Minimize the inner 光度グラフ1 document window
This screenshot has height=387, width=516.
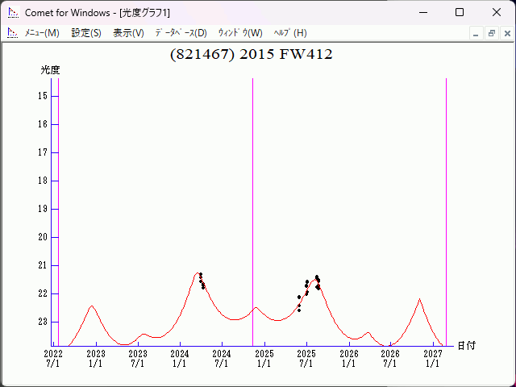pos(476,33)
